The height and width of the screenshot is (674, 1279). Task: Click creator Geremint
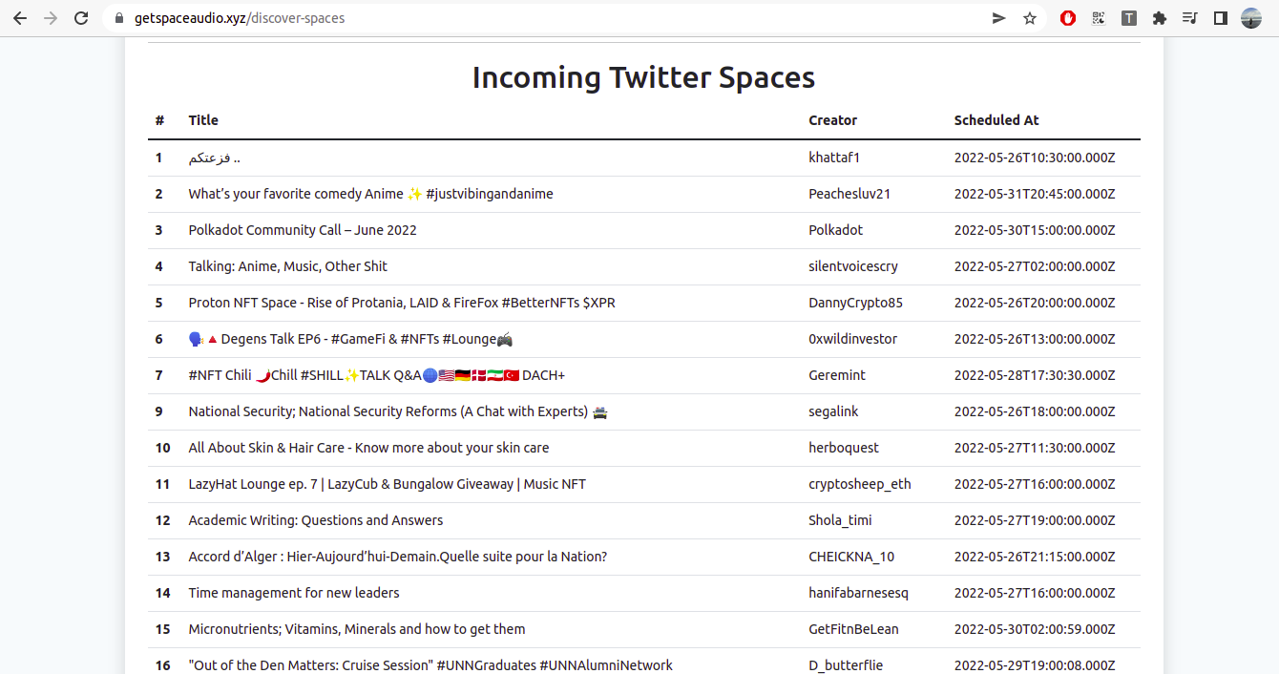click(x=837, y=375)
